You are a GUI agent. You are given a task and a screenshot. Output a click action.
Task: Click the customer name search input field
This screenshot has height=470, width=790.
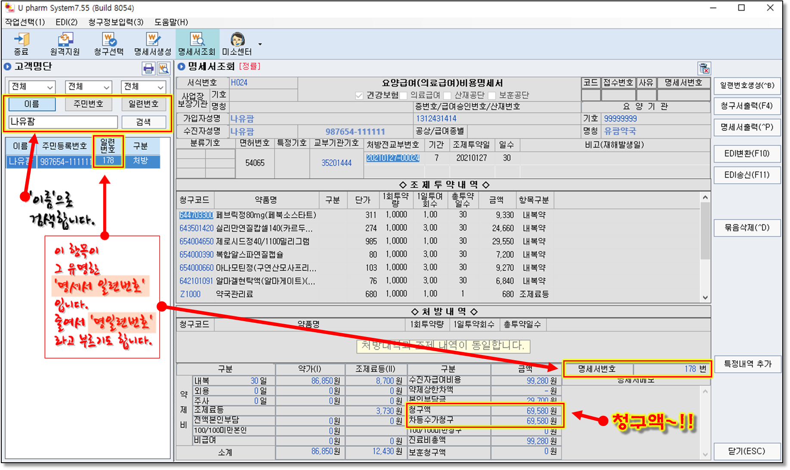(63, 122)
